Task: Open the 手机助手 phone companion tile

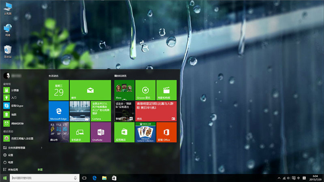Action: click(79, 132)
